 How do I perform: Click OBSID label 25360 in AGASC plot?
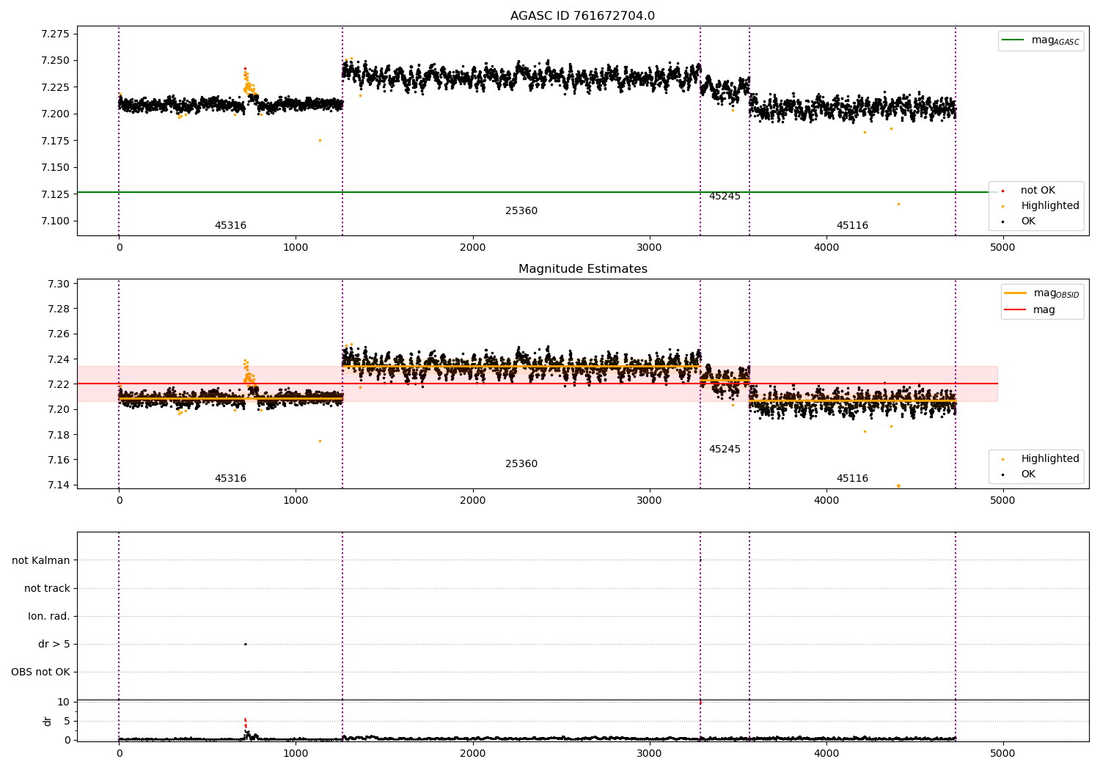[x=521, y=211]
